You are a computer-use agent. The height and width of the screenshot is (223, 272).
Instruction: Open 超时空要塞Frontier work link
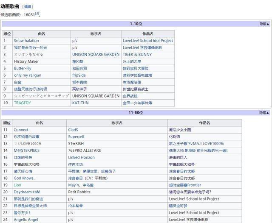tap(185, 185)
